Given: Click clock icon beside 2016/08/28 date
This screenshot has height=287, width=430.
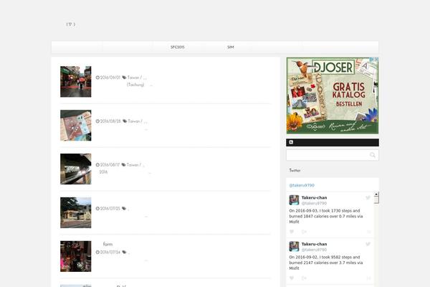Looking at the screenshot, I should (x=97, y=121).
